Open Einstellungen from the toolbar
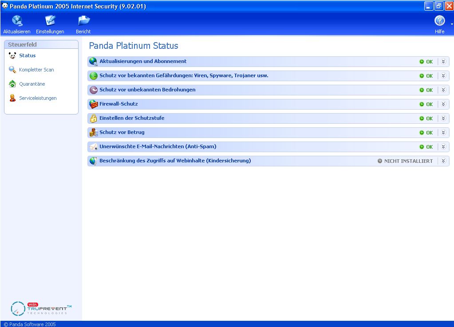This screenshot has height=327, width=454. (x=50, y=21)
